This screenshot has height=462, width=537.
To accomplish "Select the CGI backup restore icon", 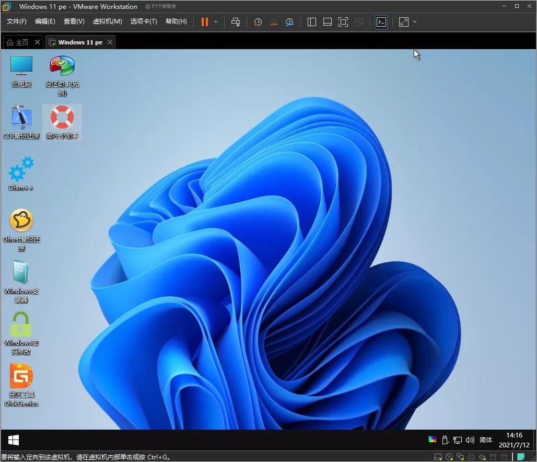I will tap(21, 118).
